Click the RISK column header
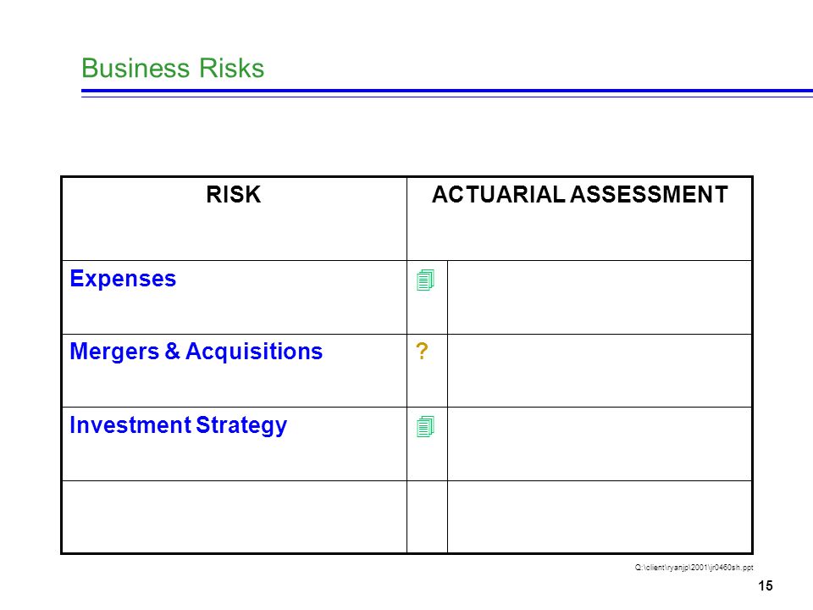Image resolution: width=813 pixels, height=610 pixels. [234, 195]
